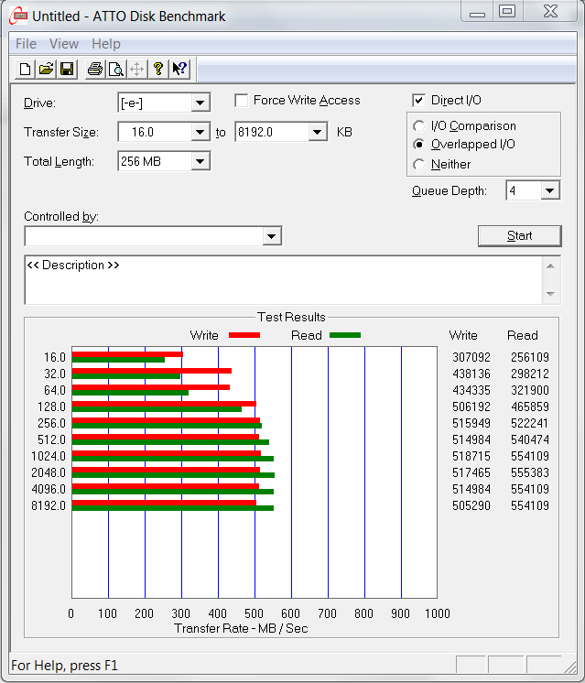Click the 1024.0 transfer size row label
The image size is (585, 683).
point(49,457)
